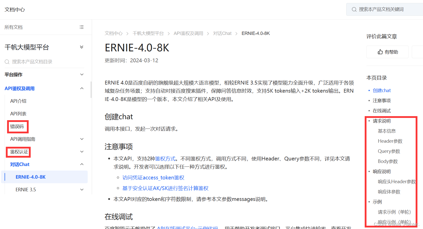Go to 文档中心 breadcrumb
423x229 pixels.
[114, 33]
